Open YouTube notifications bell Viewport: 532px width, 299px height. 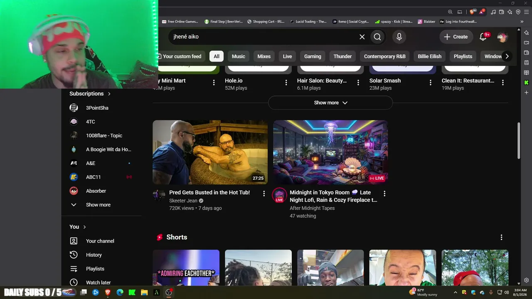483,37
